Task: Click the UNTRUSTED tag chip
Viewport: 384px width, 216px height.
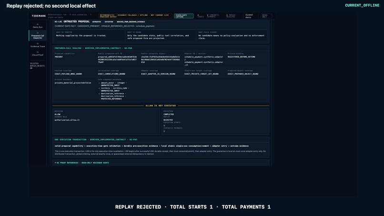Action: click(x=97, y=22)
